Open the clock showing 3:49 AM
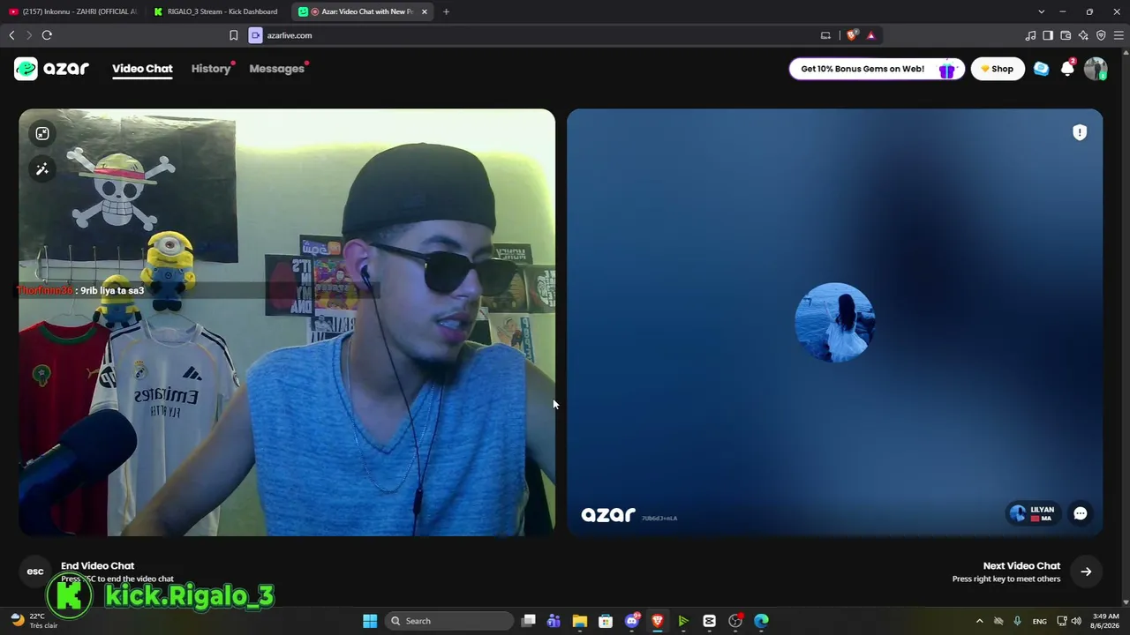This screenshot has height=635, width=1130. [x=1105, y=621]
